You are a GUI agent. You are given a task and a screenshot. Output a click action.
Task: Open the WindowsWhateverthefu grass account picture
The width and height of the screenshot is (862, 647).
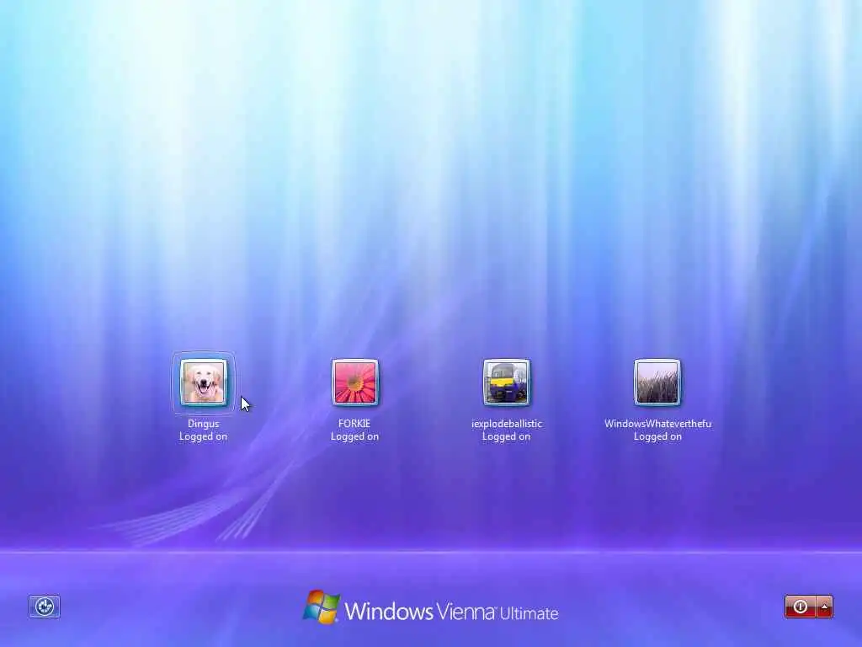pos(657,382)
